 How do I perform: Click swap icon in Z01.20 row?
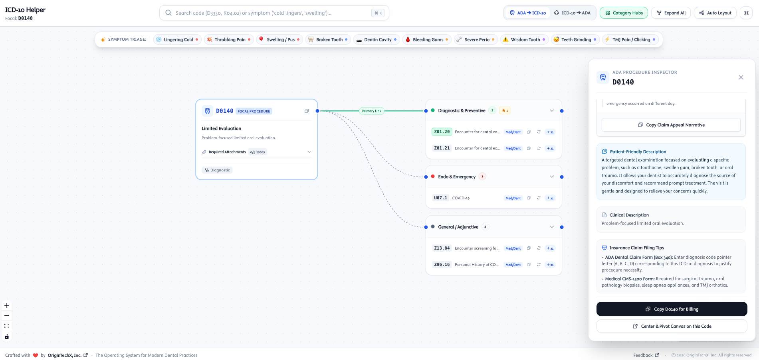(x=539, y=132)
